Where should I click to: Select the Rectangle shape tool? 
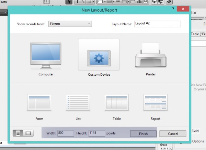tap(89, 2)
